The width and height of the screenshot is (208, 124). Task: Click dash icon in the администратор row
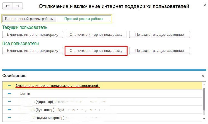[9, 118]
